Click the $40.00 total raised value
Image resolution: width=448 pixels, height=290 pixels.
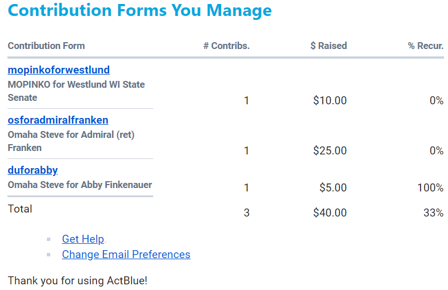[x=330, y=213]
